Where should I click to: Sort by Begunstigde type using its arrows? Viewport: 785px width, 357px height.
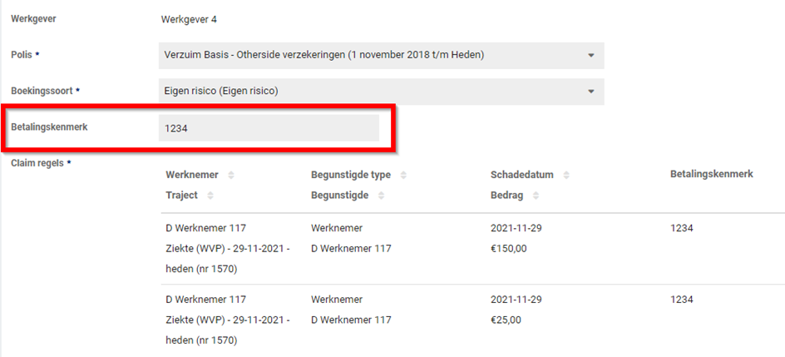coord(404,175)
